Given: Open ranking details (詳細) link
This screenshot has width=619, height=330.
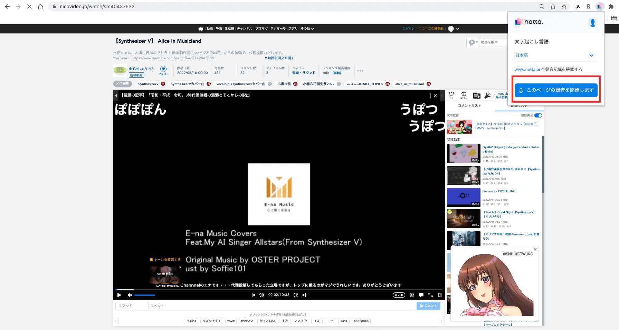Looking at the screenshot, I should coord(337,73).
